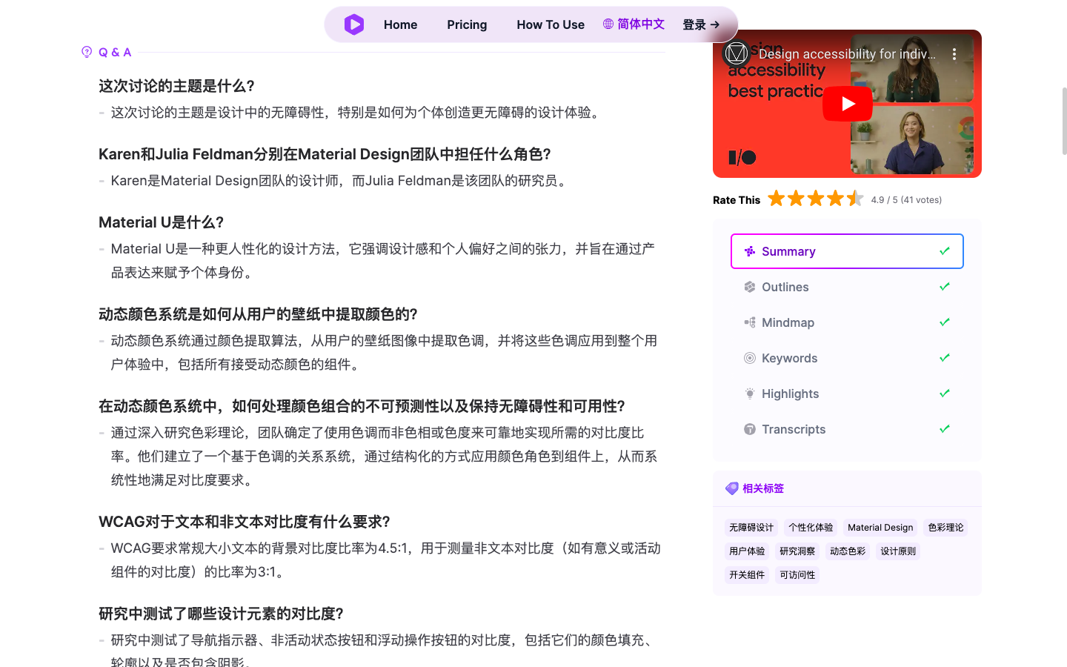Screen dimensions: 1067x667
Task: Click the Mindmap icon in sidebar
Action: (750, 322)
